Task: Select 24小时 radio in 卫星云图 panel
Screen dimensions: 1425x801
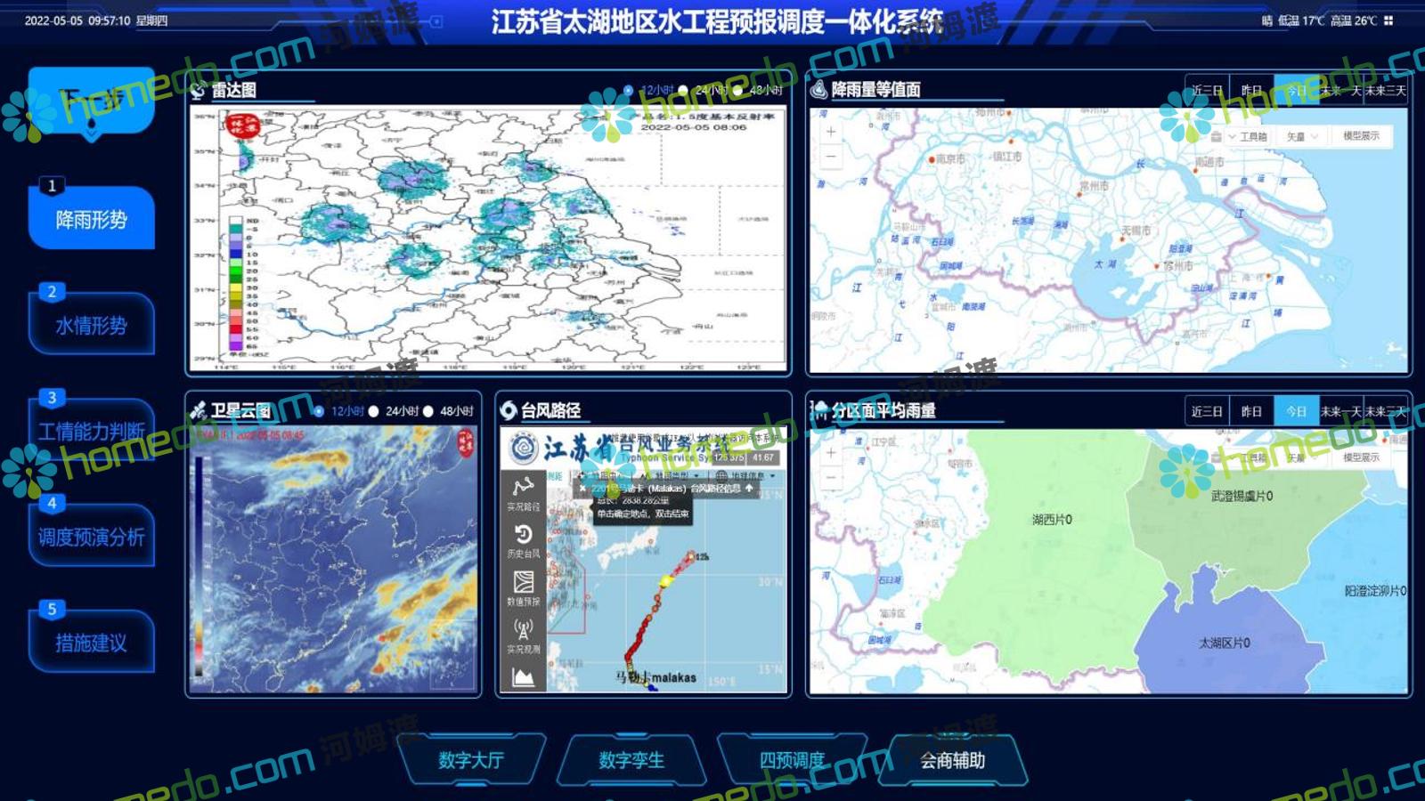Action: click(x=374, y=411)
